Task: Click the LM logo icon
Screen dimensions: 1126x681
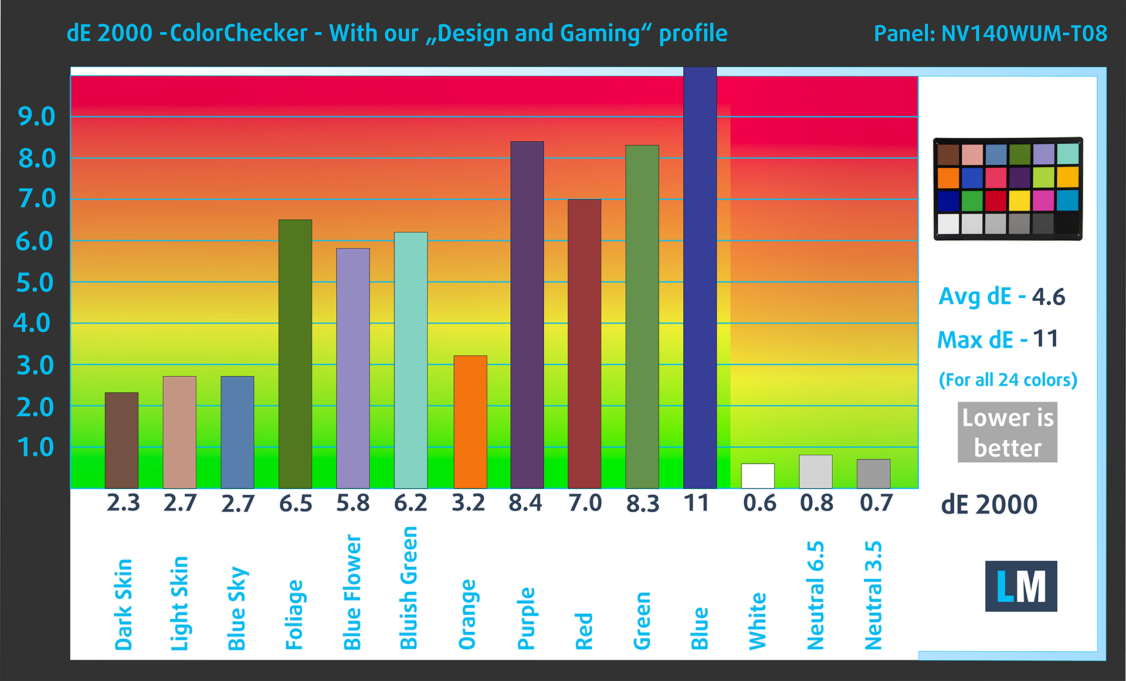Action: tap(1021, 586)
